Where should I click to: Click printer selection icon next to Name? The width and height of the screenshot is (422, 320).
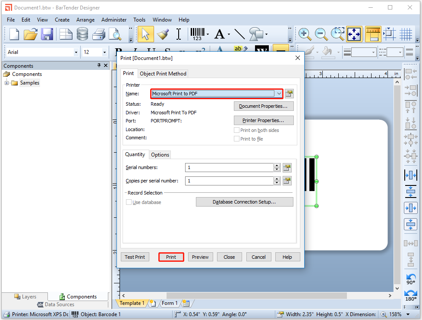pyautogui.click(x=289, y=94)
